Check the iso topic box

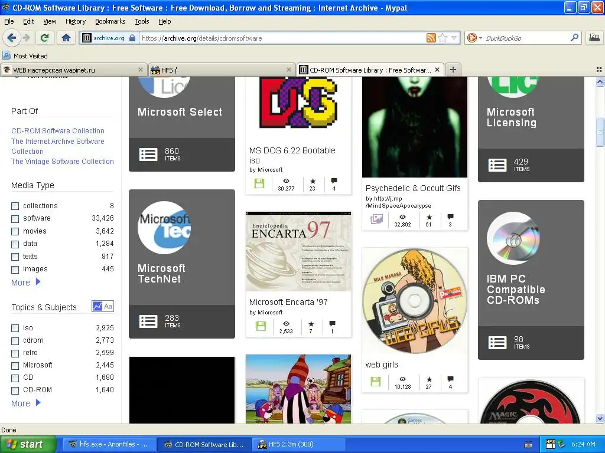(x=15, y=328)
